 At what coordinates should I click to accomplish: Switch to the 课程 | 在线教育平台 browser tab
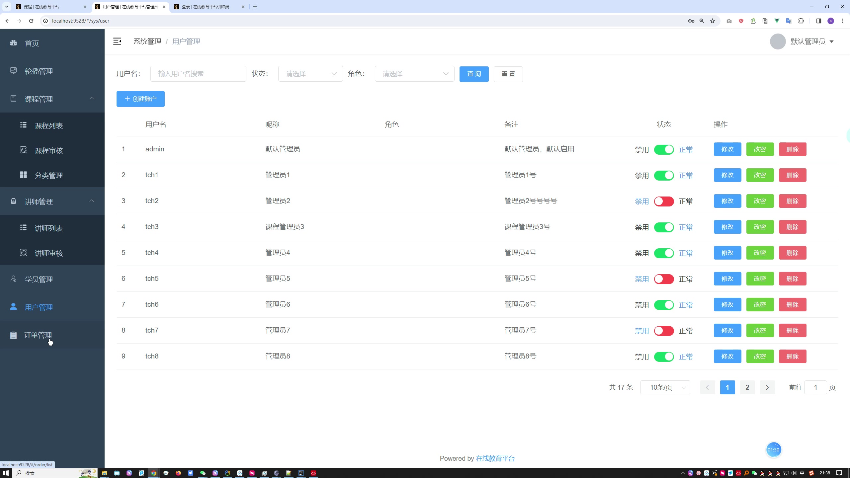click(x=50, y=7)
